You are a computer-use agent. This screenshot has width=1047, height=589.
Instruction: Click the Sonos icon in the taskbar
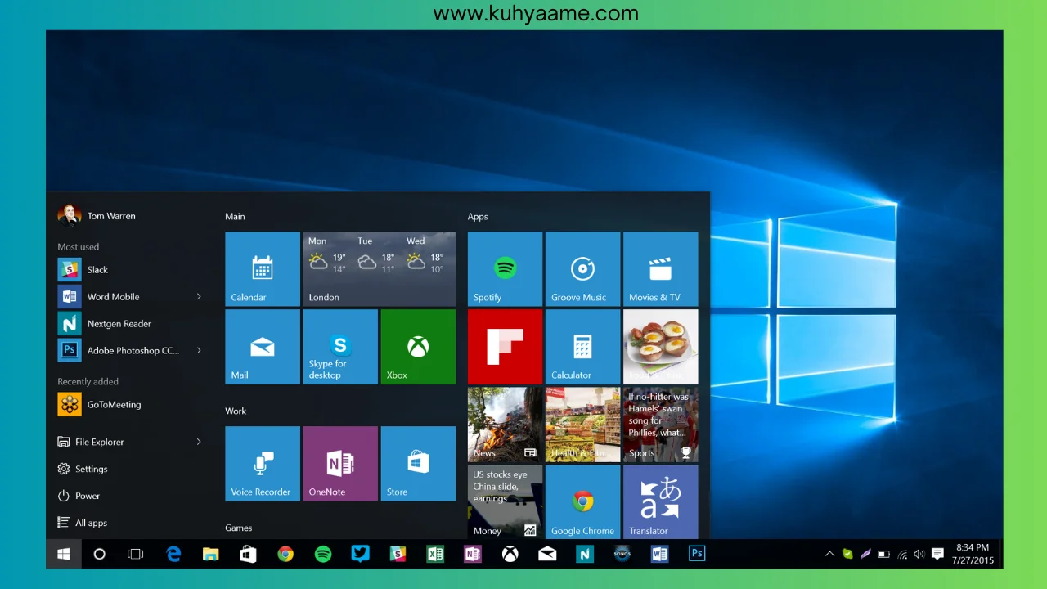(x=622, y=554)
